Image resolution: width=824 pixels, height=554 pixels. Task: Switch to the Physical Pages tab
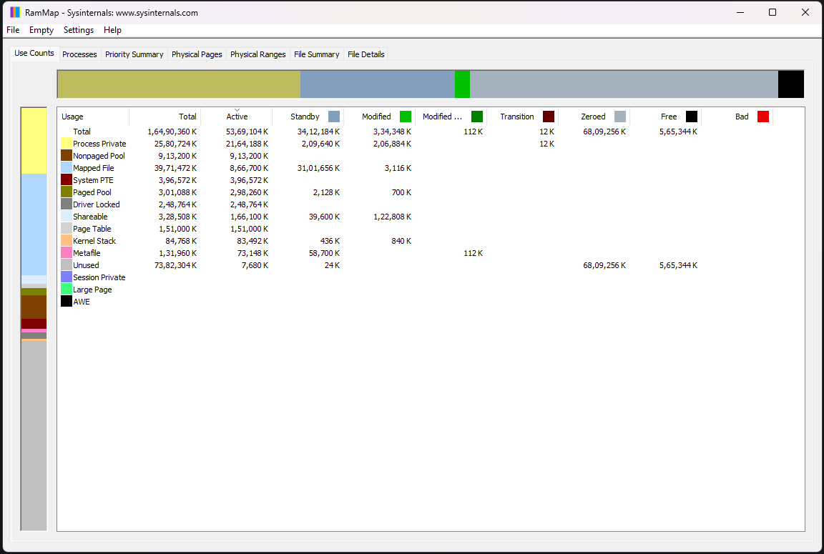(x=197, y=54)
